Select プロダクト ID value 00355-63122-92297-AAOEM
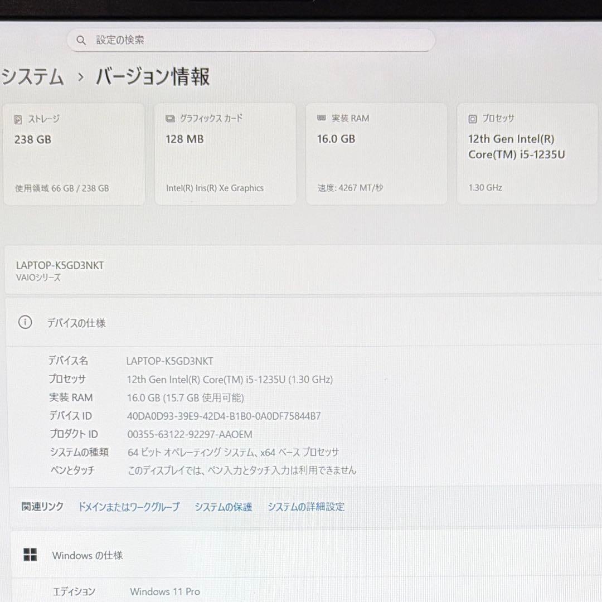Image resolution: width=602 pixels, height=602 pixels. click(190, 434)
